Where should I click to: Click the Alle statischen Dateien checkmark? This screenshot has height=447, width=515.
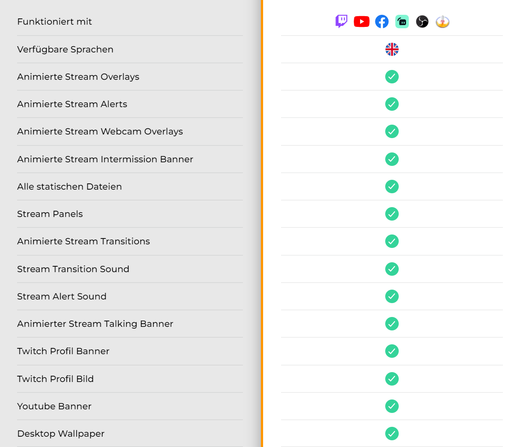392,187
